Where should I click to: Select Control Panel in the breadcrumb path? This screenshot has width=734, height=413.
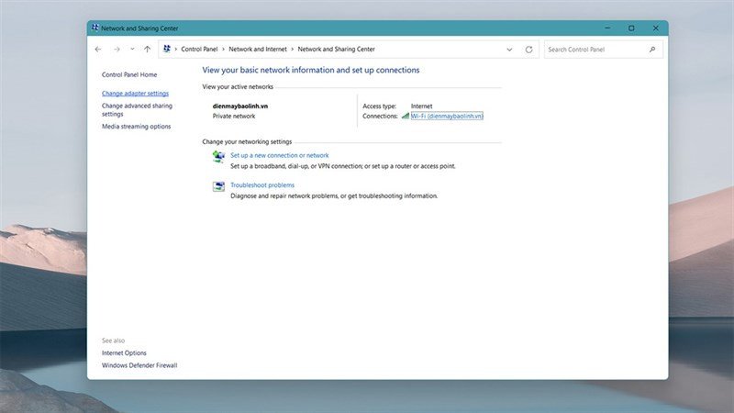199,50
